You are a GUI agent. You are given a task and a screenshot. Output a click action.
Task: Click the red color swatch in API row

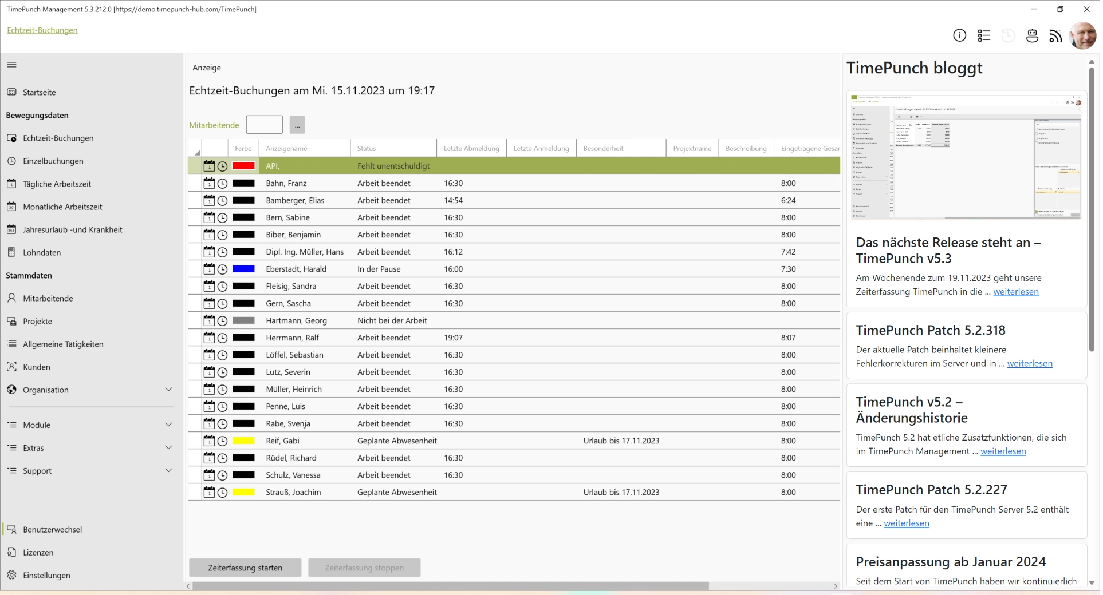tap(243, 166)
